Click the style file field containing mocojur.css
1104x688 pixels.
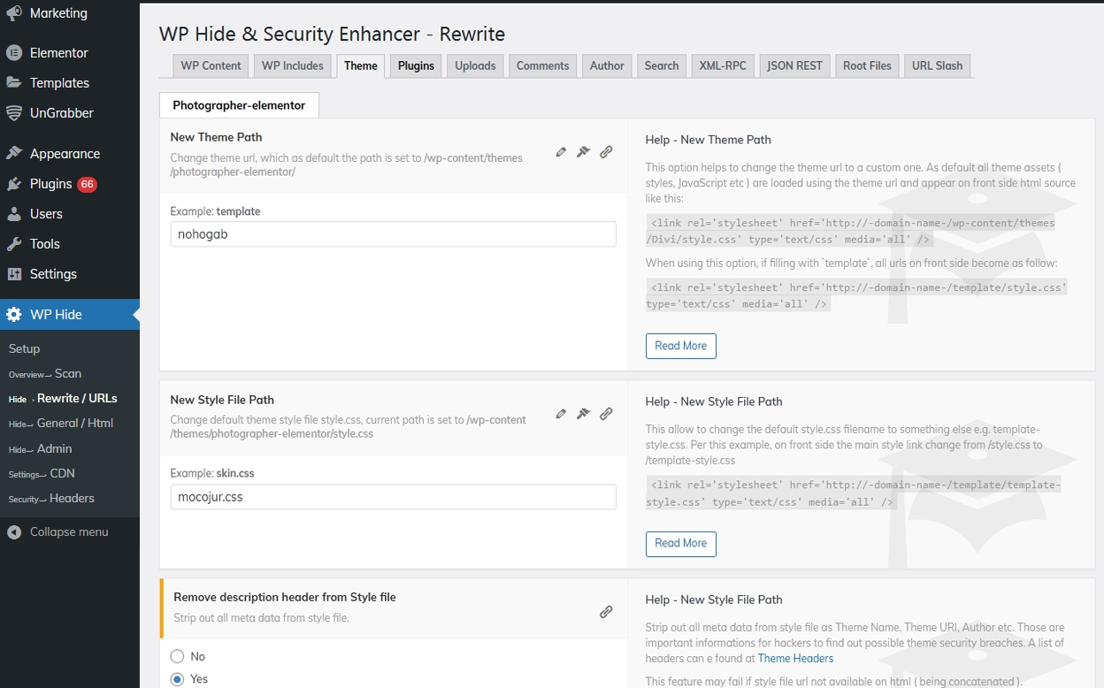pyautogui.click(x=393, y=497)
